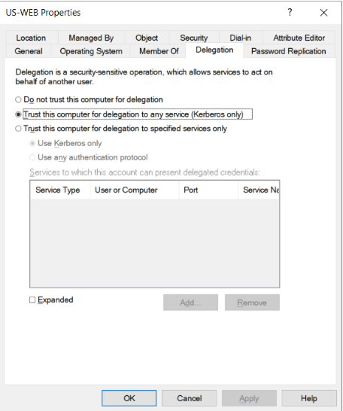Close the US-WEB Properties dialog
Image resolution: width=343 pixels, height=411 pixels.
point(323,12)
